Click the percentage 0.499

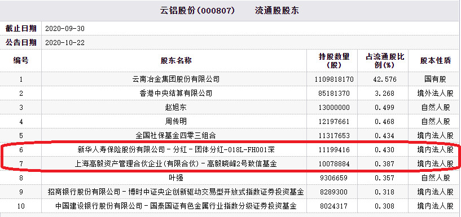385,108
